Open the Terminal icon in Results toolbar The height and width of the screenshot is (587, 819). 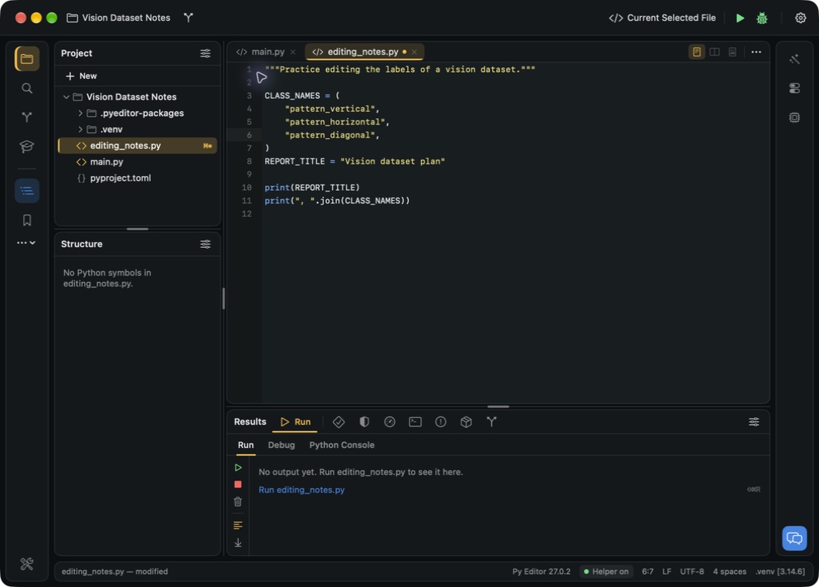pyautogui.click(x=415, y=422)
